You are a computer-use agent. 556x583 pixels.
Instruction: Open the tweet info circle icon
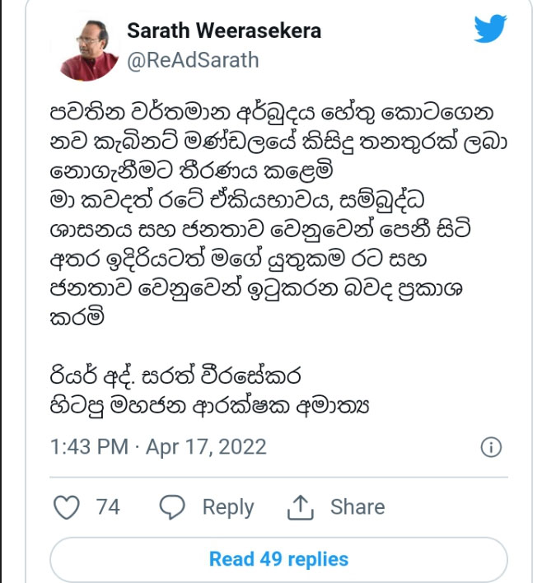click(x=490, y=447)
